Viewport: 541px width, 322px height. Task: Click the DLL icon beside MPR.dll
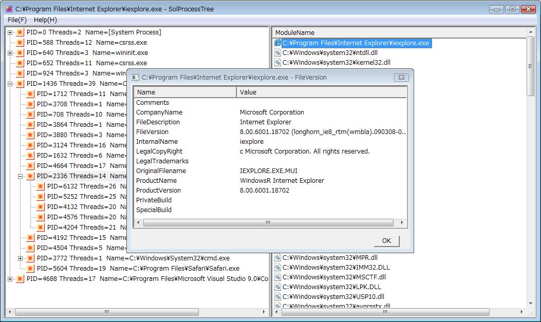pyautogui.click(x=278, y=257)
